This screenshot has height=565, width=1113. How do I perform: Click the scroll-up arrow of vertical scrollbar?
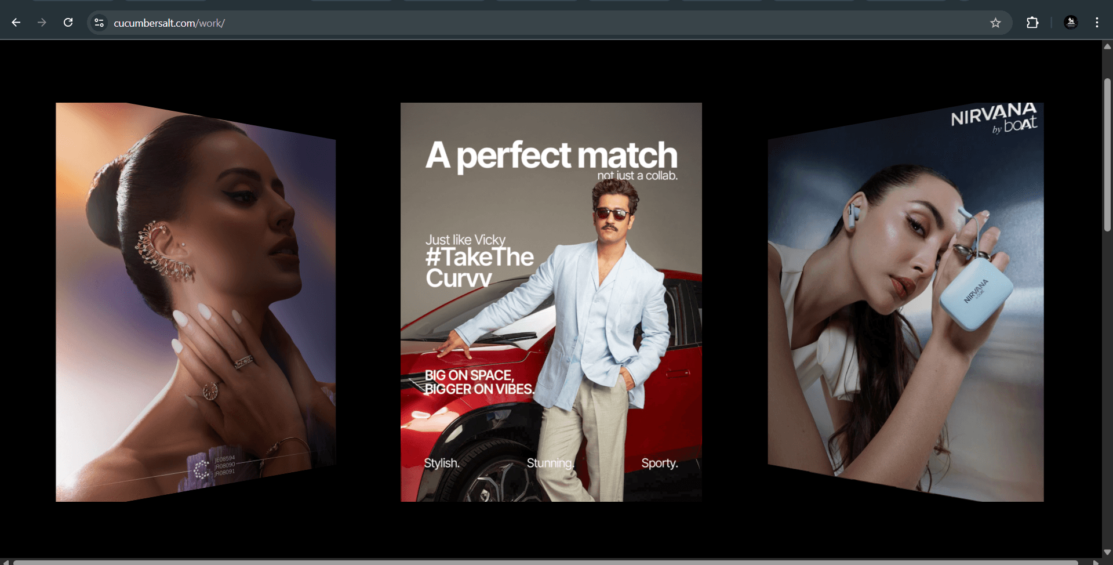click(x=1107, y=47)
